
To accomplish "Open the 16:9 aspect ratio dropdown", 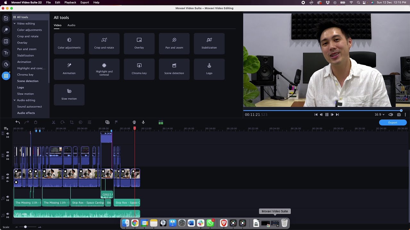I will click(380, 115).
